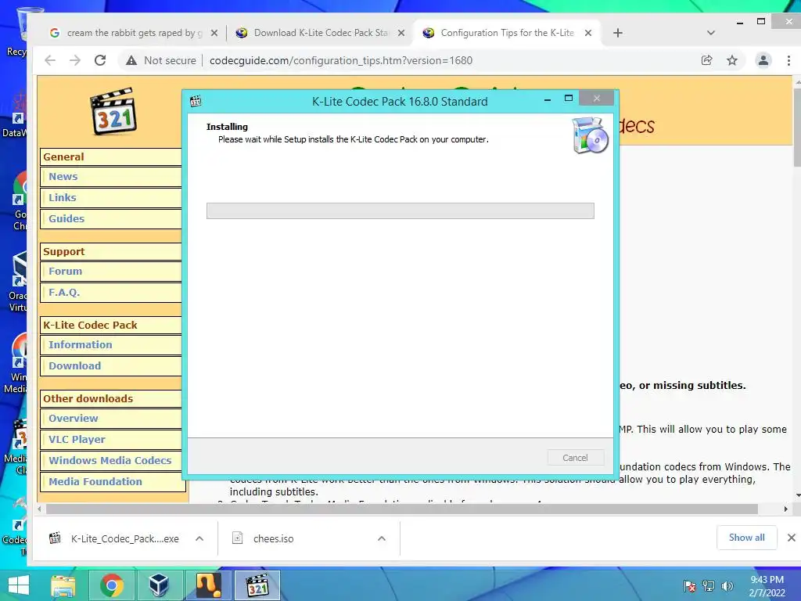The width and height of the screenshot is (801, 601).
Task: Open File Explorer from the taskbar
Action: tap(63, 585)
